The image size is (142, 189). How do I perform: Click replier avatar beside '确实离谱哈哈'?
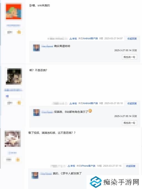pos(37,48)
